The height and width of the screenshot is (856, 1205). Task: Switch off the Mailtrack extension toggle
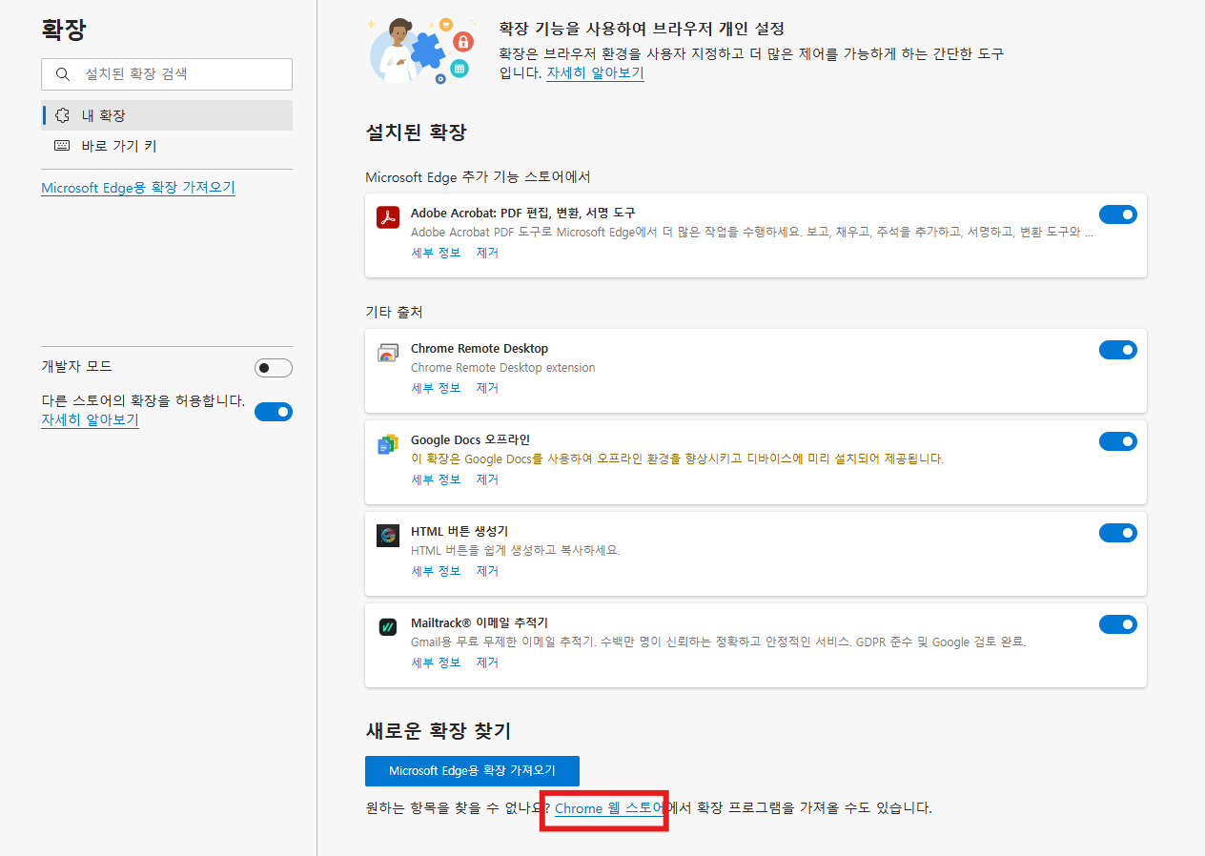tap(1118, 624)
